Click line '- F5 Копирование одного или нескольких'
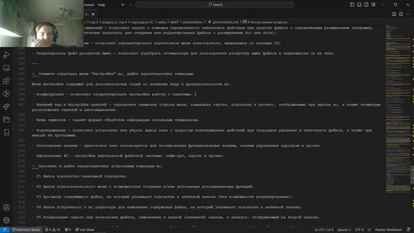This screenshot has height=233, width=414. click(175, 217)
